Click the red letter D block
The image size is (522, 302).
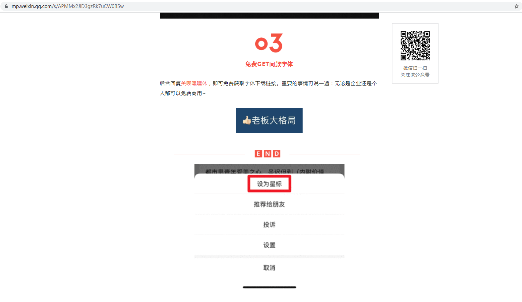pyautogui.click(x=277, y=153)
